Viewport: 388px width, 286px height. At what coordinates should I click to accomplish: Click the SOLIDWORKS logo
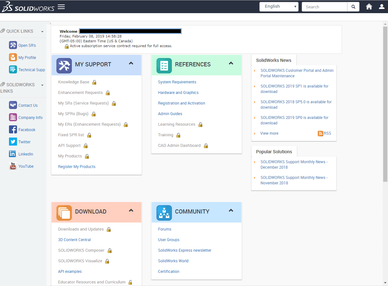(x=28, y=7)
